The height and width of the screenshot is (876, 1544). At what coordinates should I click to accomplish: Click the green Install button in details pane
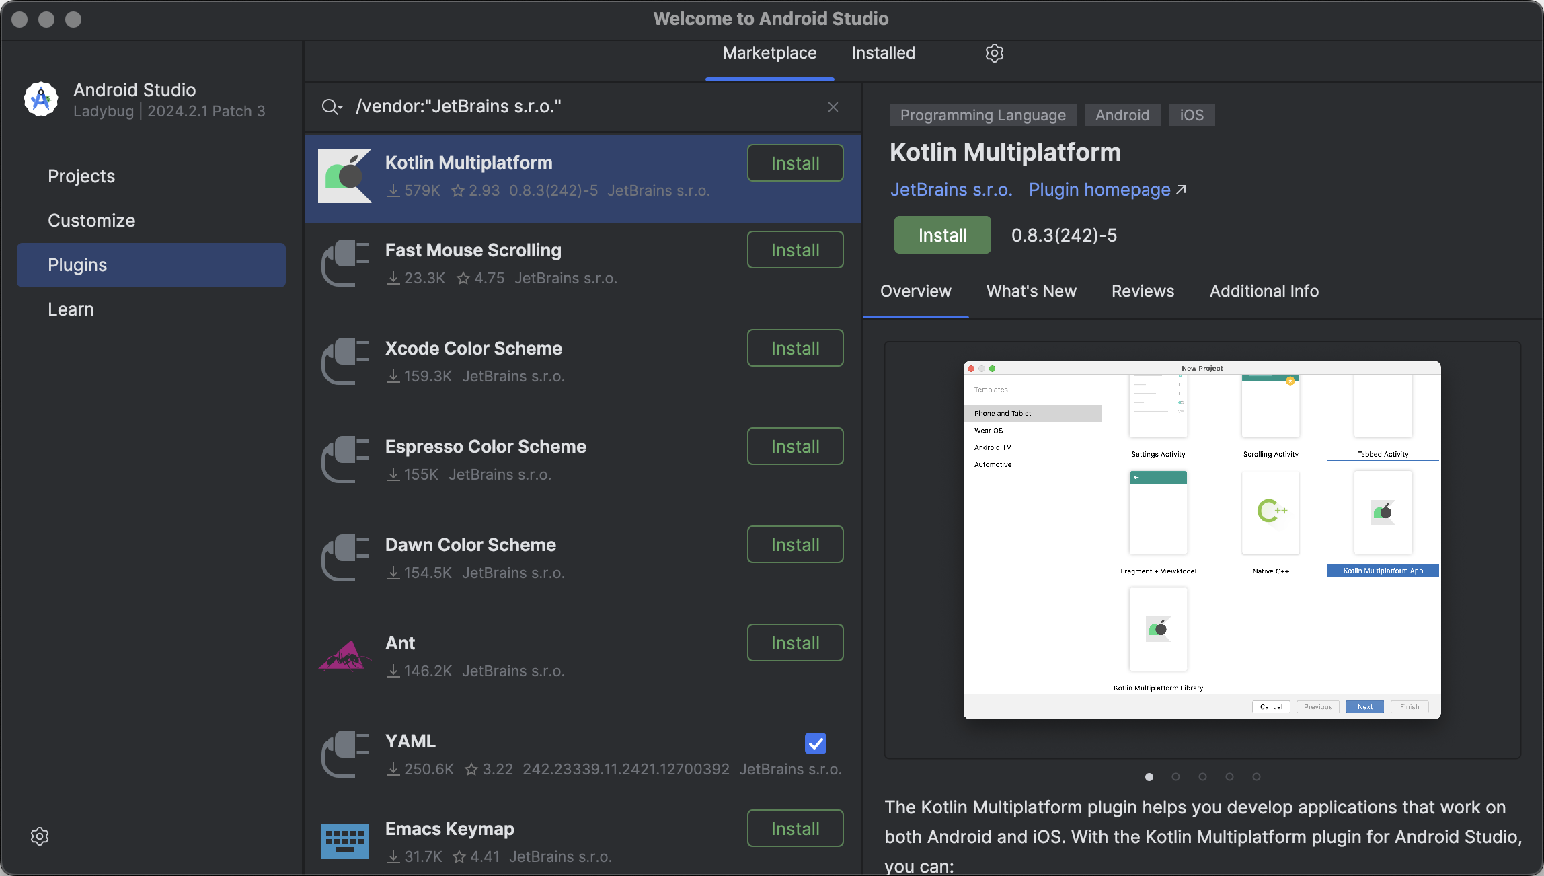(942, 235)
